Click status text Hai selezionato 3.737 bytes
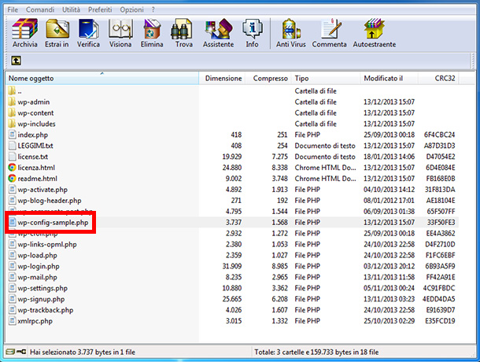This screenshot has height=362, width=480. pos(83,353)
